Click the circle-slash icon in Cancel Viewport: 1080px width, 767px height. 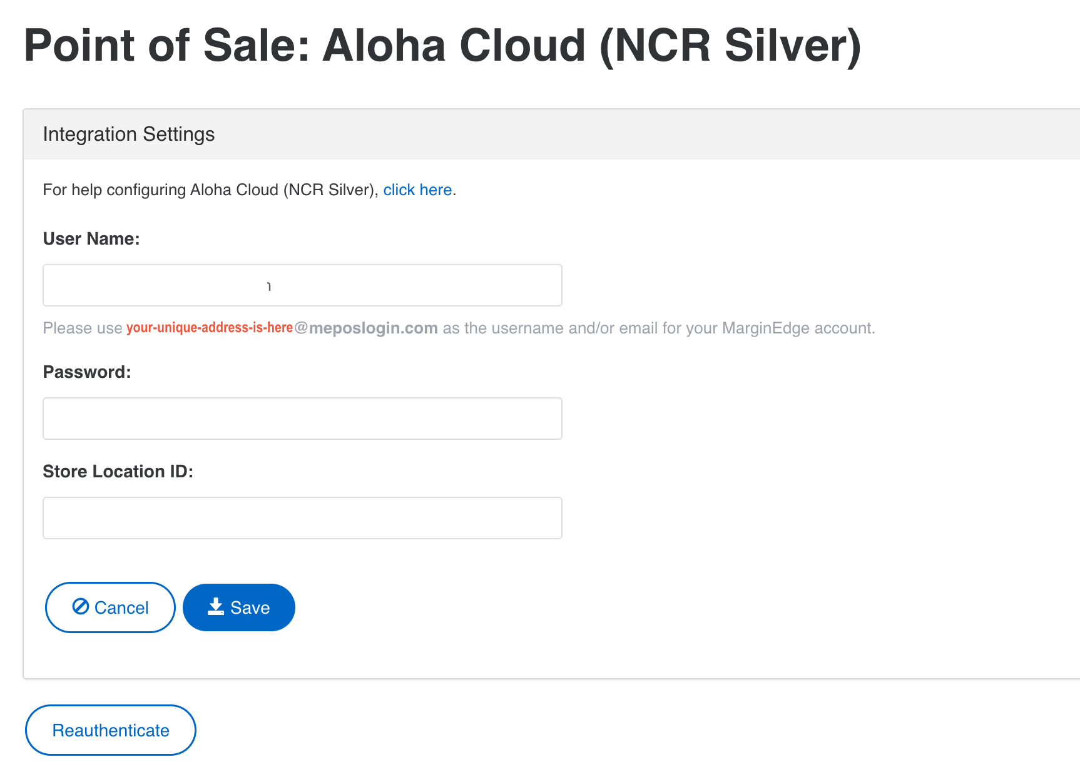81,606
